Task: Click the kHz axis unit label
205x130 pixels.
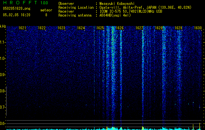Action: coord(3,26)
